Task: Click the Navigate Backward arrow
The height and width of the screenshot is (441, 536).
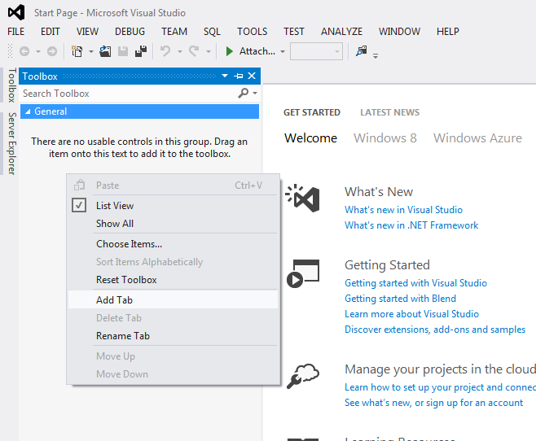Action: pyautogui.click(x=24, y=51)
